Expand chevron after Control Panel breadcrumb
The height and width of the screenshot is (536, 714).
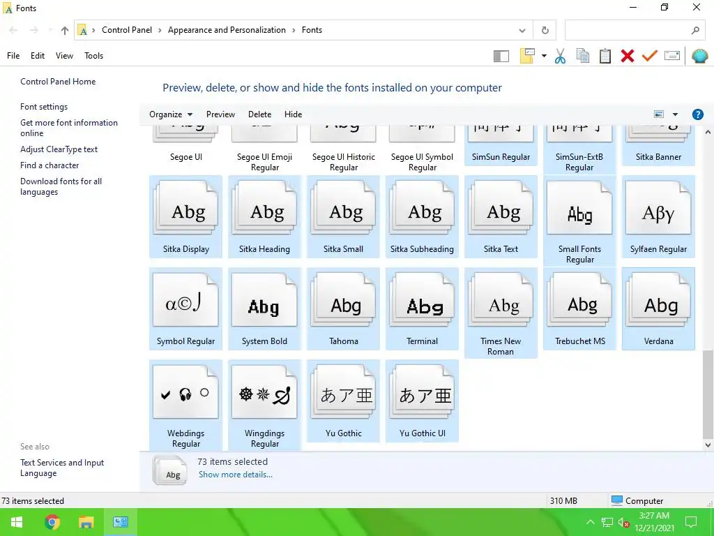click(x=160, y=30)
